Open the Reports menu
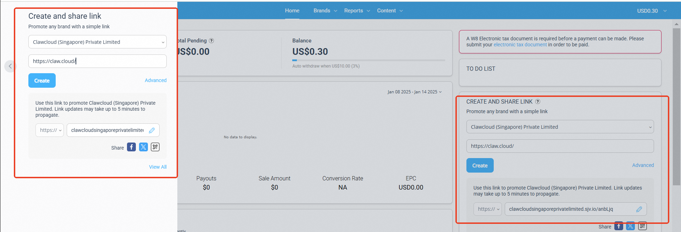The width and height of the screenshot is (681, 232). pos(356,11)
